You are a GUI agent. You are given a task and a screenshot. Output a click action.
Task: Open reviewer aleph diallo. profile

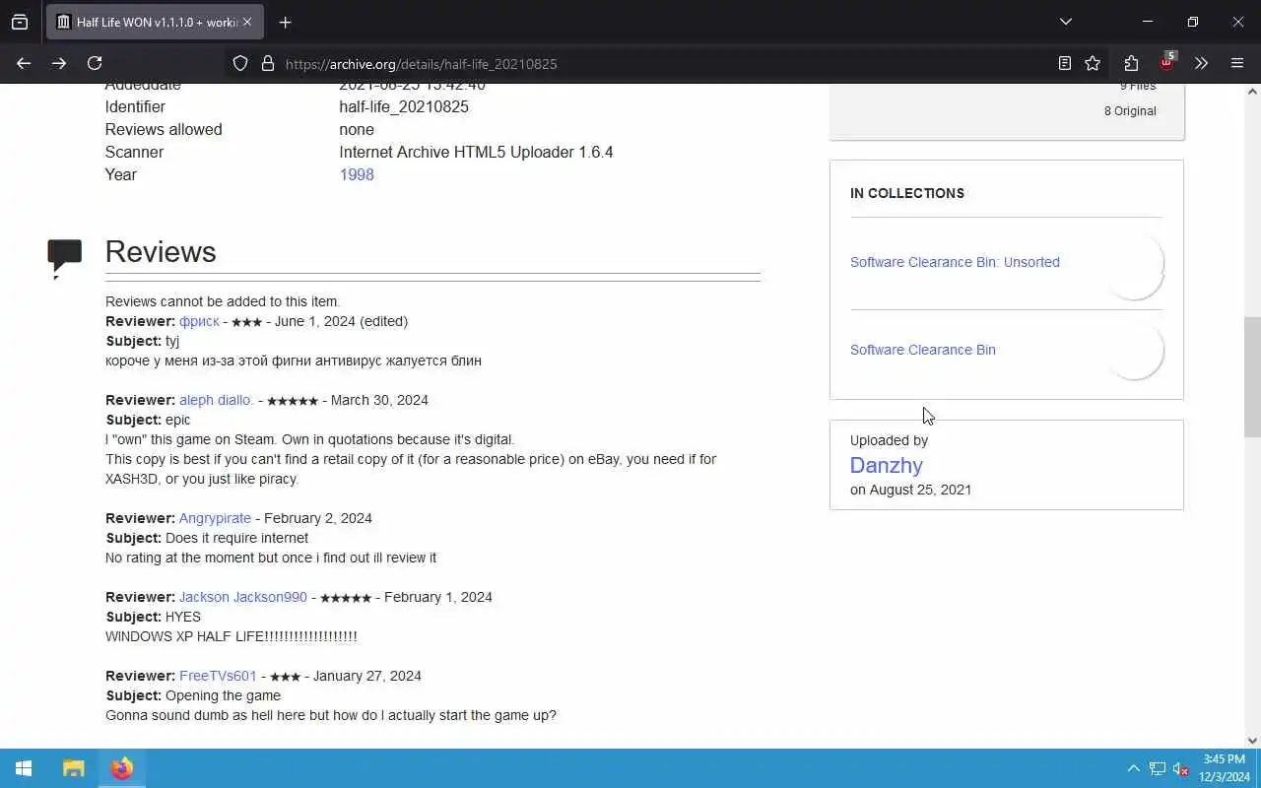tap(216, 400)
